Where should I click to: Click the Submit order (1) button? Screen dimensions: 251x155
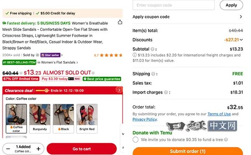tap(187, 151)
